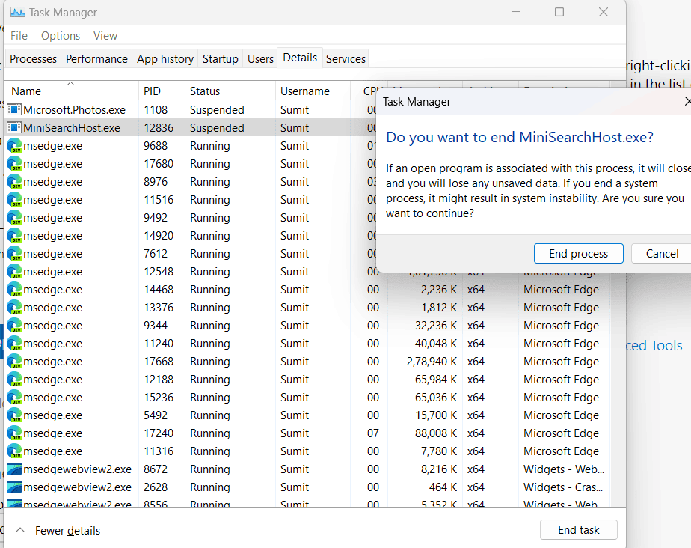Cancel the end process dialog
Image resolution: width=691 pixels, height=548 pixels.
tap(662, 254)
